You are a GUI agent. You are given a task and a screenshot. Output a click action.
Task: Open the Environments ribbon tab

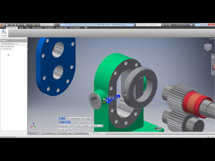pyautogui.click(x=37, y=28)
